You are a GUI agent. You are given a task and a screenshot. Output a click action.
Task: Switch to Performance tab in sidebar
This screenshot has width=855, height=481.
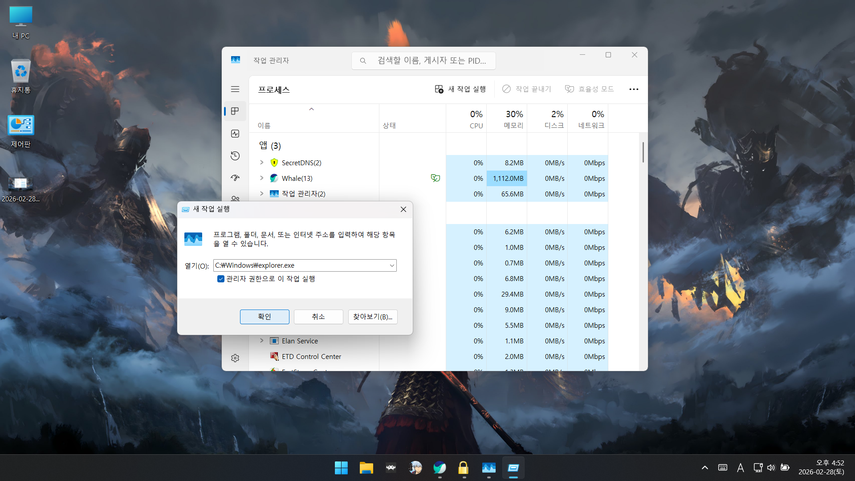coord(235,134)
